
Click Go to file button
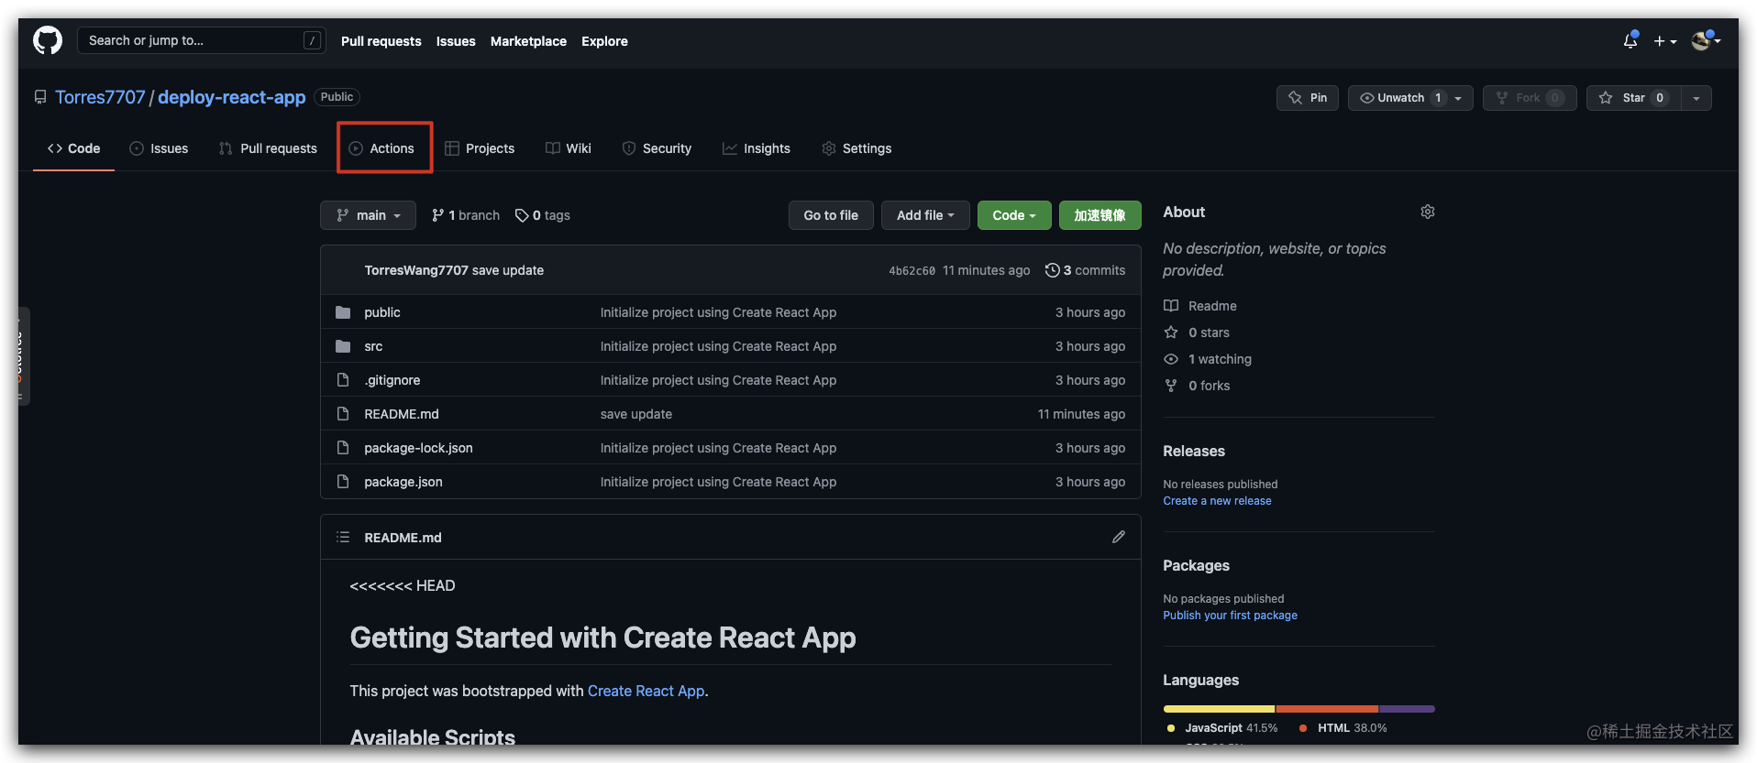click(831, 215)
